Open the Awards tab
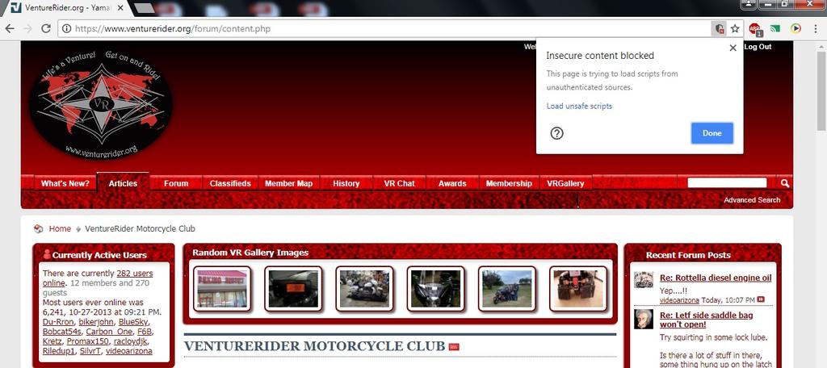This screenshot has height=368, width=827. (452, 183)
